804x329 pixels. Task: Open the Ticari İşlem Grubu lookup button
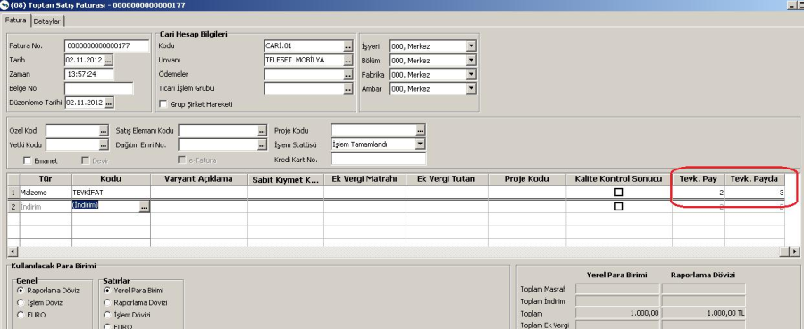(348, 88)
